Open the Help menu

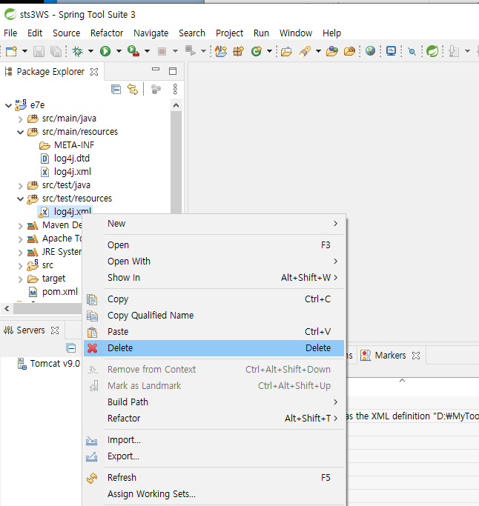click(x=331, y=33)
